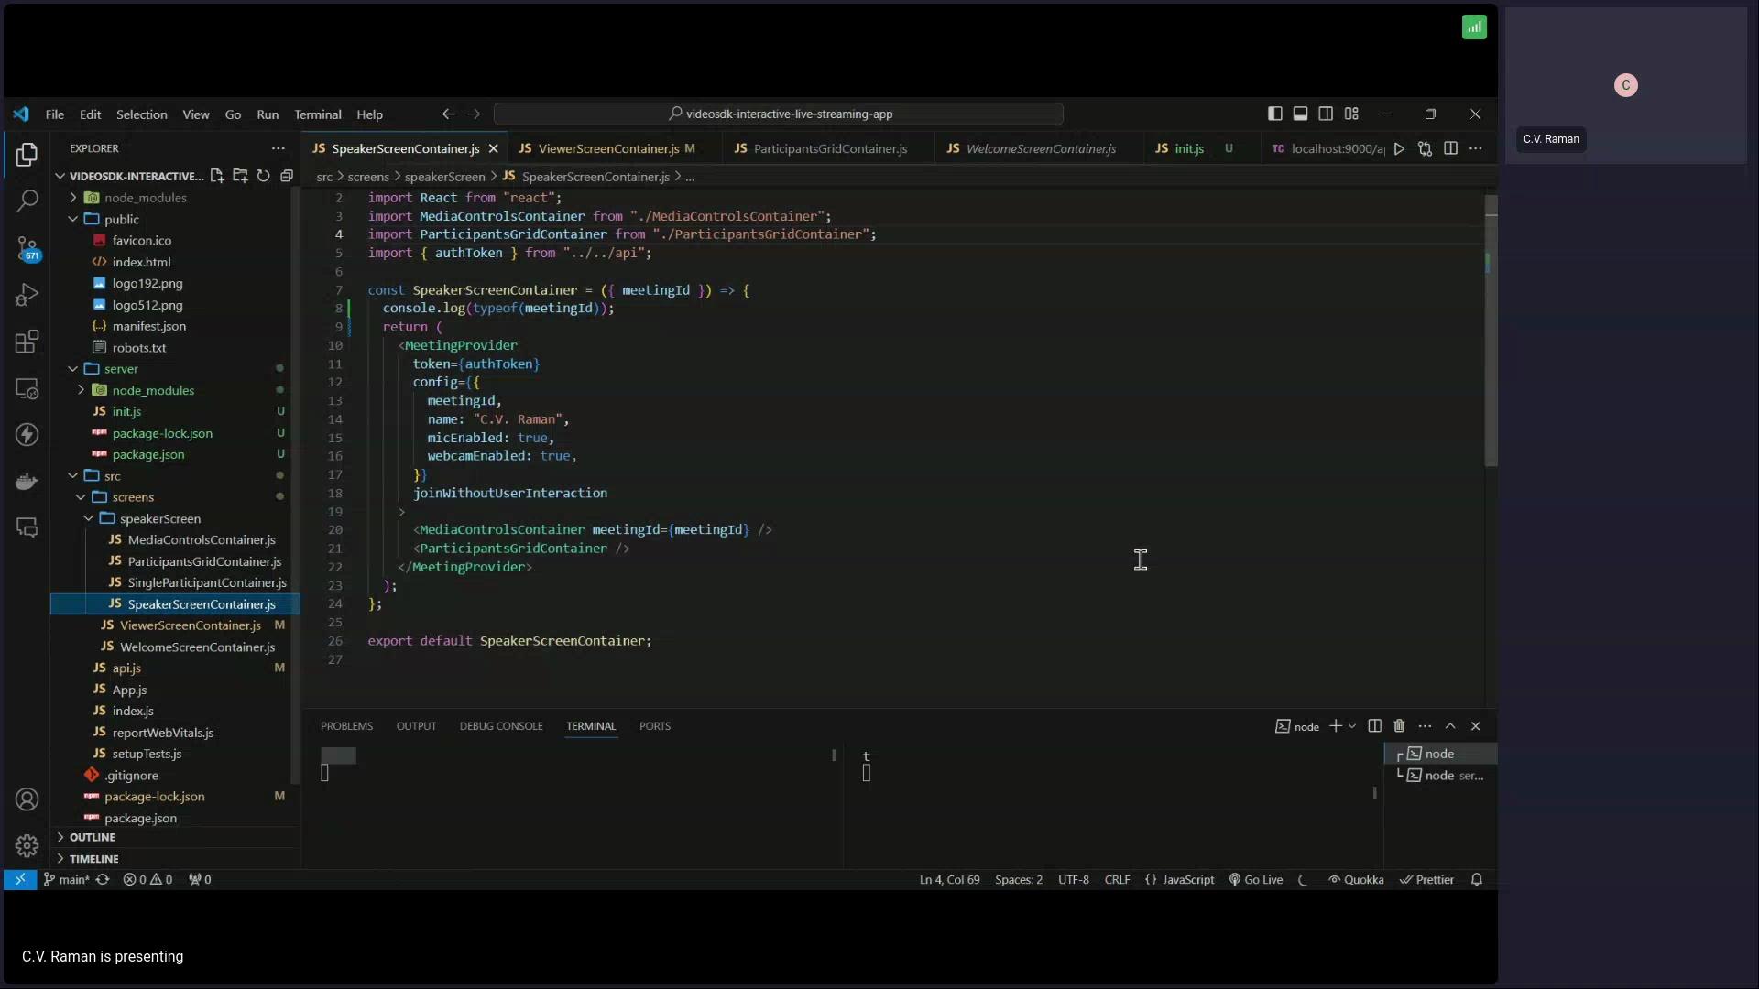Open Remote Explorer icon in activity bar
Screen dimensions: 1759x989
click(27, 388)
